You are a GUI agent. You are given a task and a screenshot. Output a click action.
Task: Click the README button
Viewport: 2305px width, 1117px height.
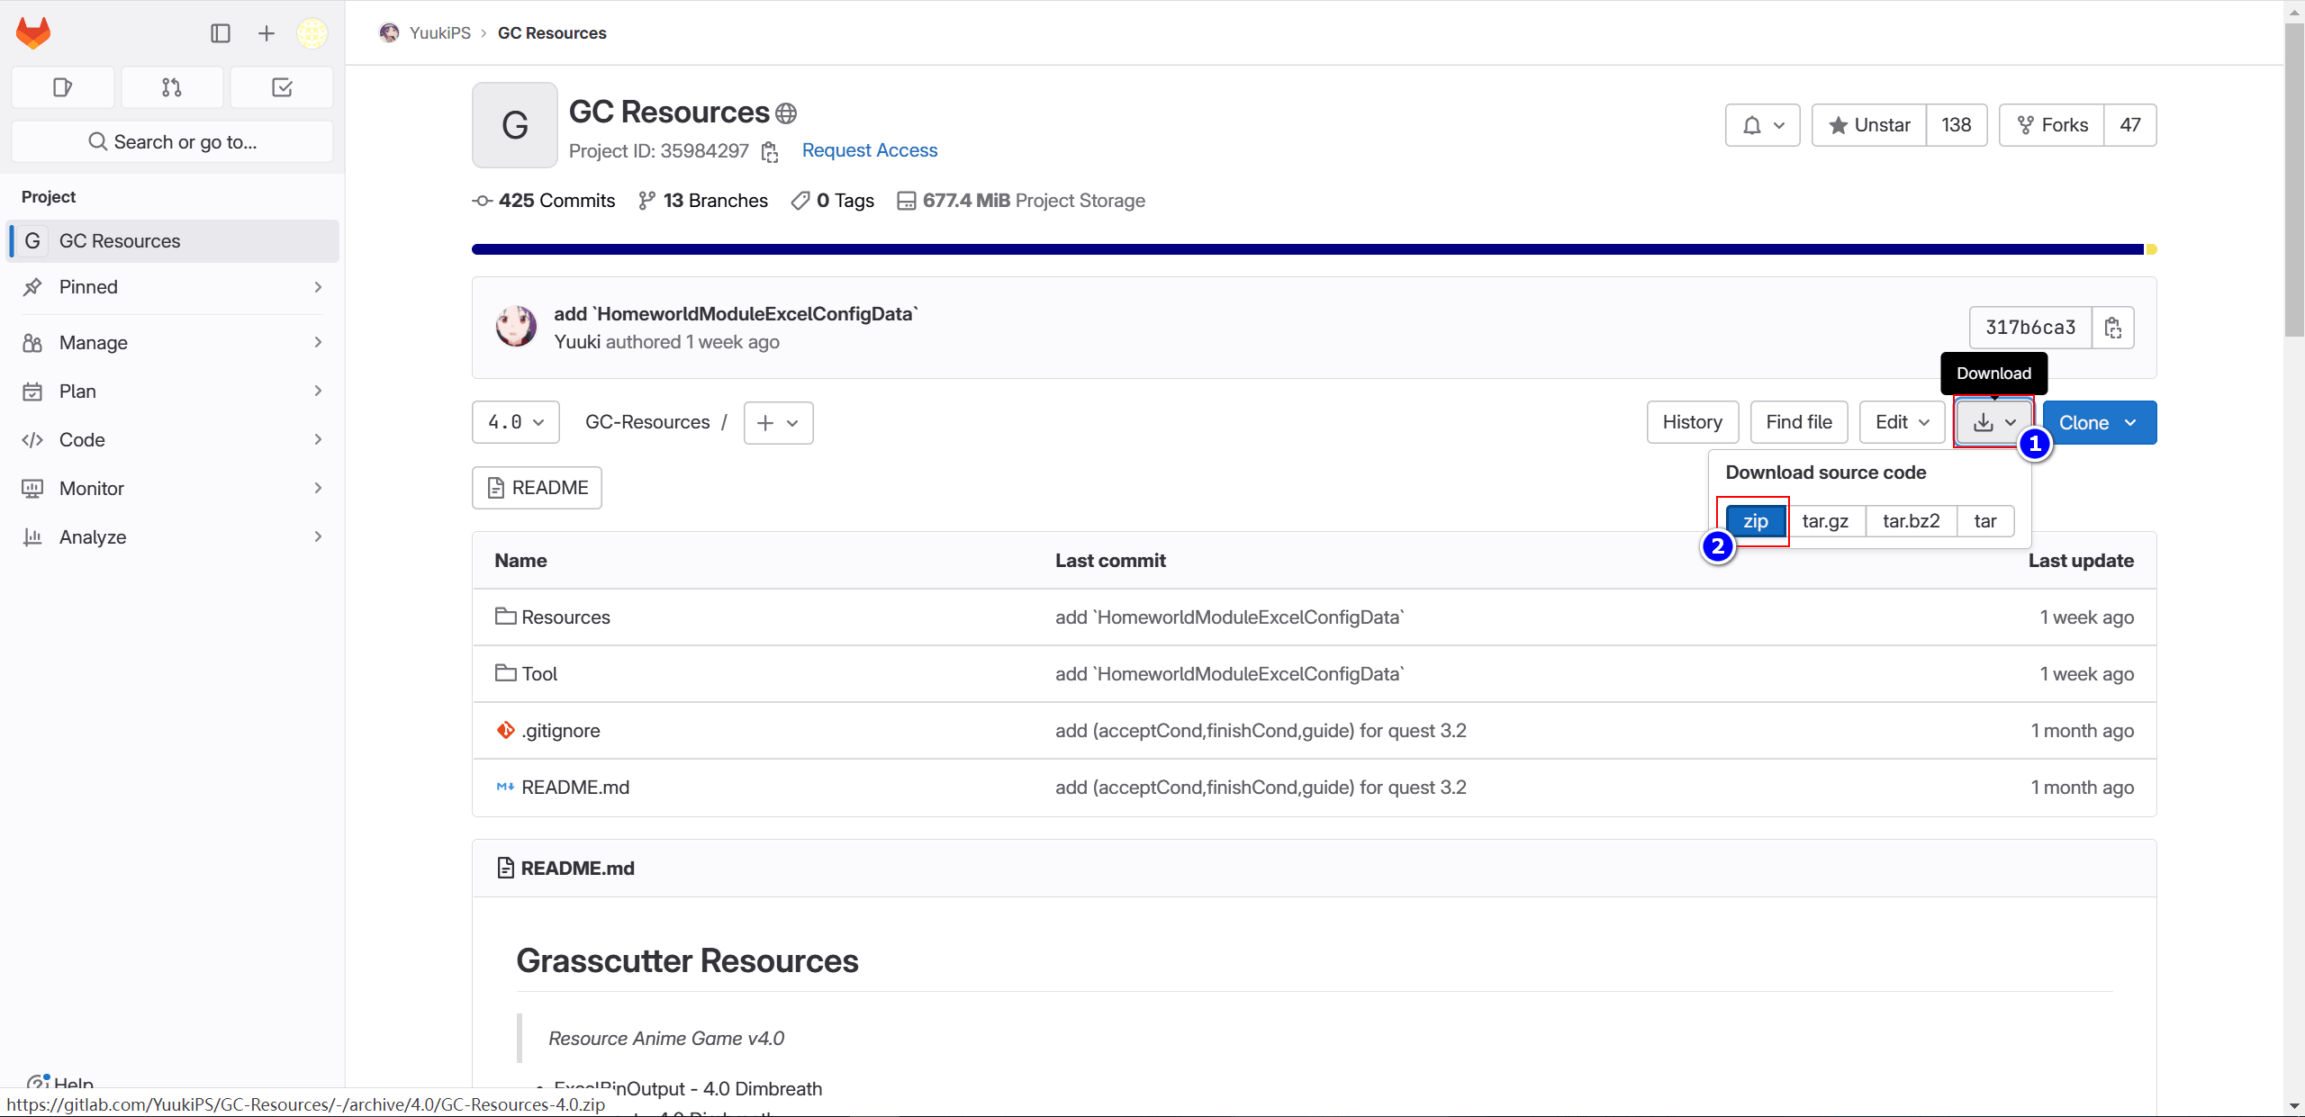tap(537, 488)
